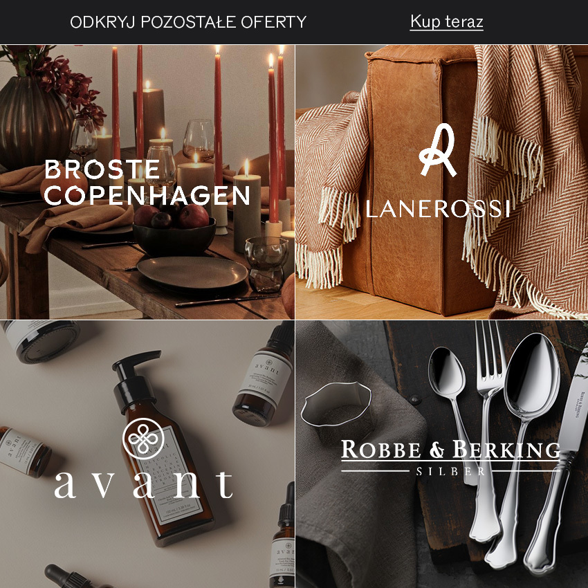Click the Robbe & Berking logo
Screen dimensions: 588x588
pyautogui.click(x=450, y=457)
